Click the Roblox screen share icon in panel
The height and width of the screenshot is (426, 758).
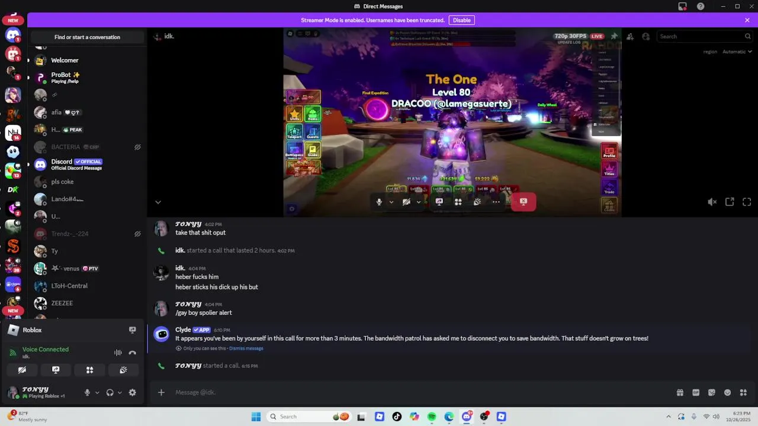[x=132, y=330]
